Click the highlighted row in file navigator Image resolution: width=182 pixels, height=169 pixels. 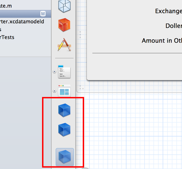(20, 14)
